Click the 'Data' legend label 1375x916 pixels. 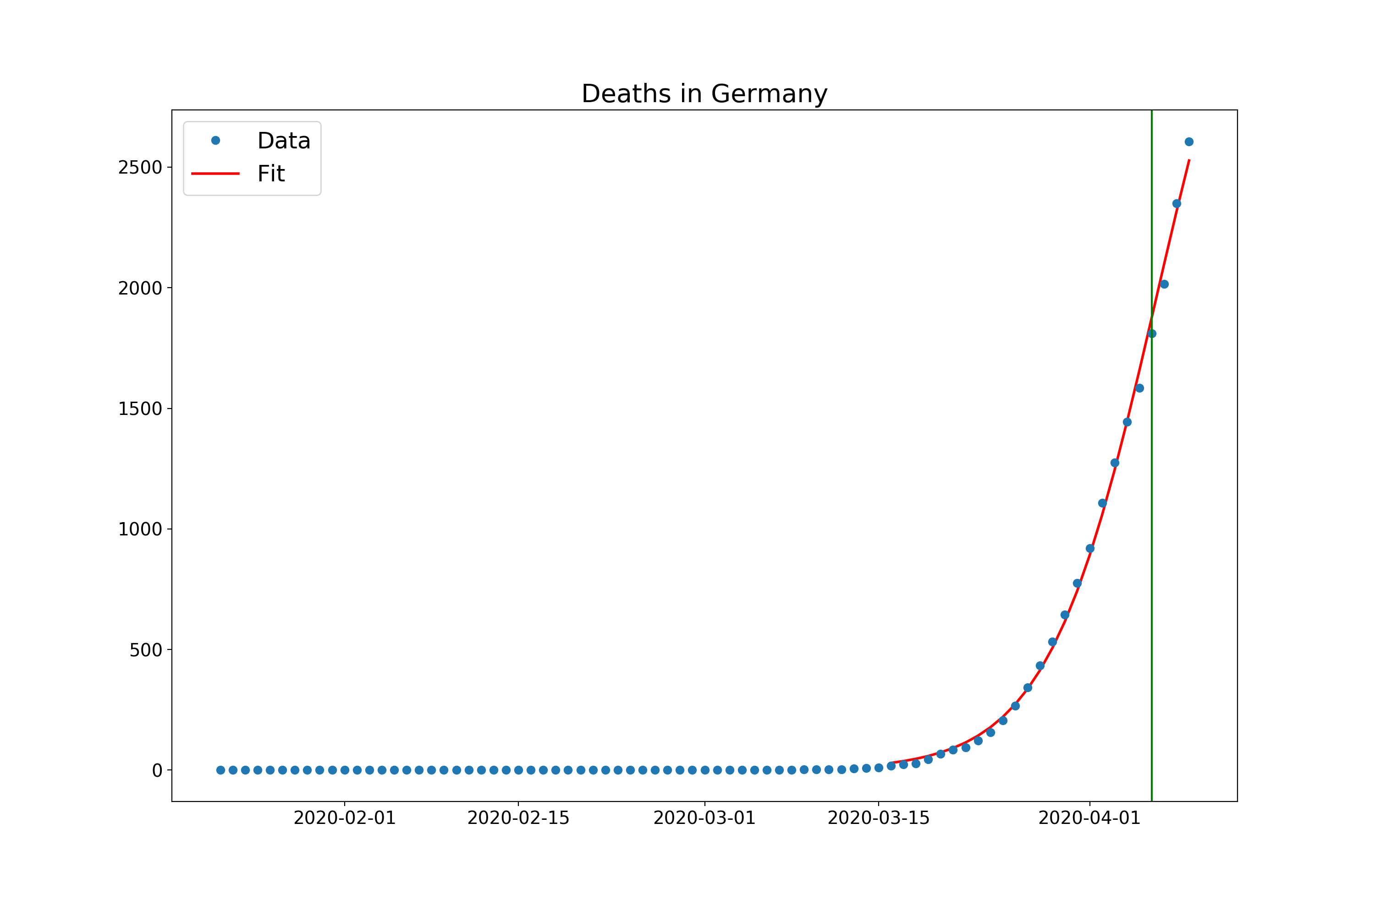284,141
